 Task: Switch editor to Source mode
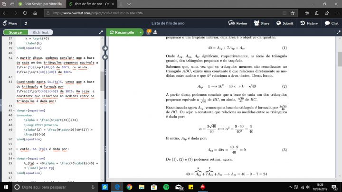(16, 32)
